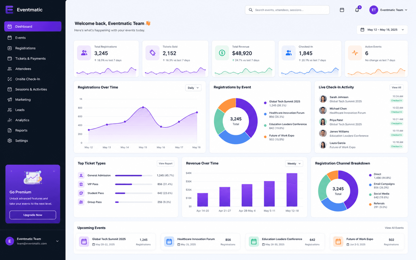Click the Referrals 291 (9.0%) legend entry

pos(380,205)
